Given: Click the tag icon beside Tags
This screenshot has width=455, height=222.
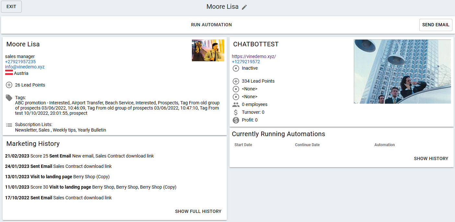Looking at the screenshot, I should tap(9, 98).
